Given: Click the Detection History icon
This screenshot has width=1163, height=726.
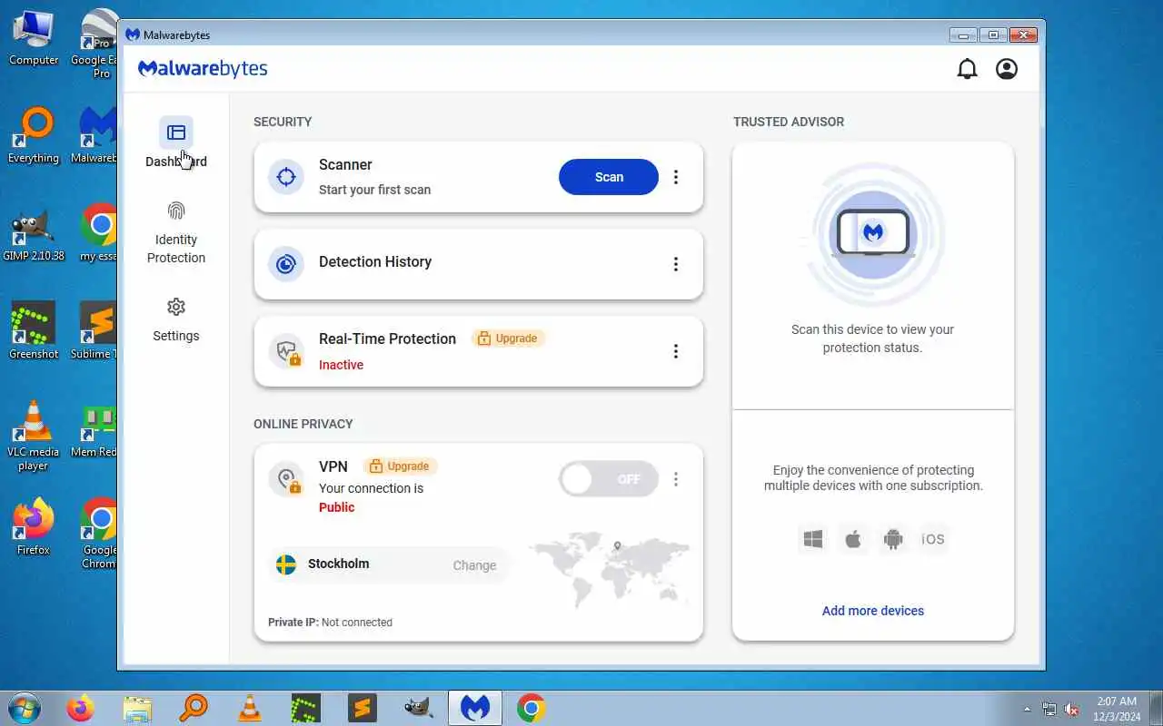Looking at the screenshot, I should [286, 264].
